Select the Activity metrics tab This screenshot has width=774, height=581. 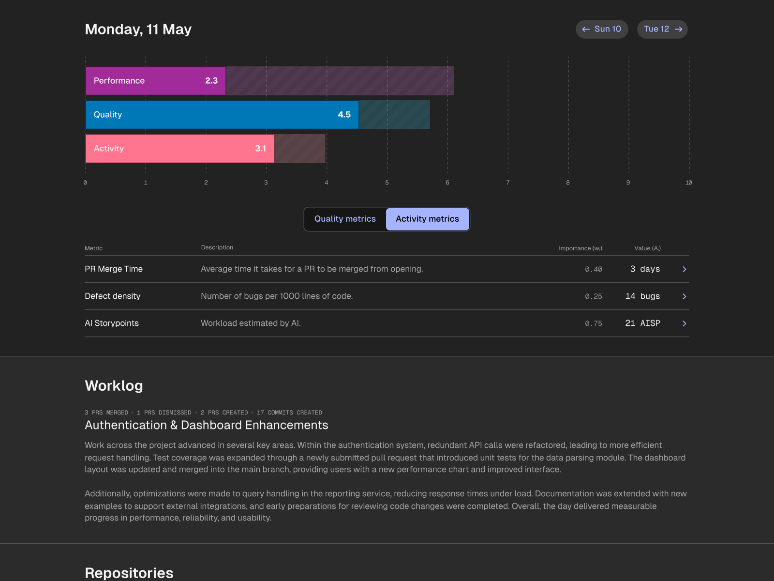coord(427,219)
